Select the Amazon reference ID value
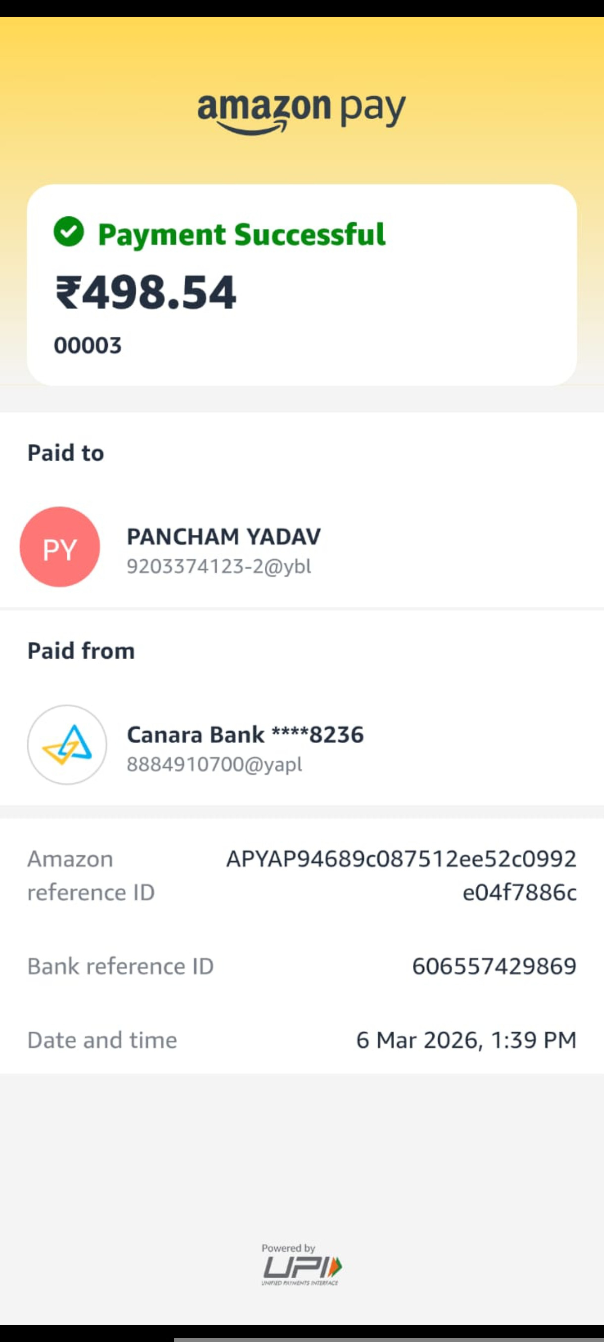Screen dimensions: 604x1342 coord(402,875)
